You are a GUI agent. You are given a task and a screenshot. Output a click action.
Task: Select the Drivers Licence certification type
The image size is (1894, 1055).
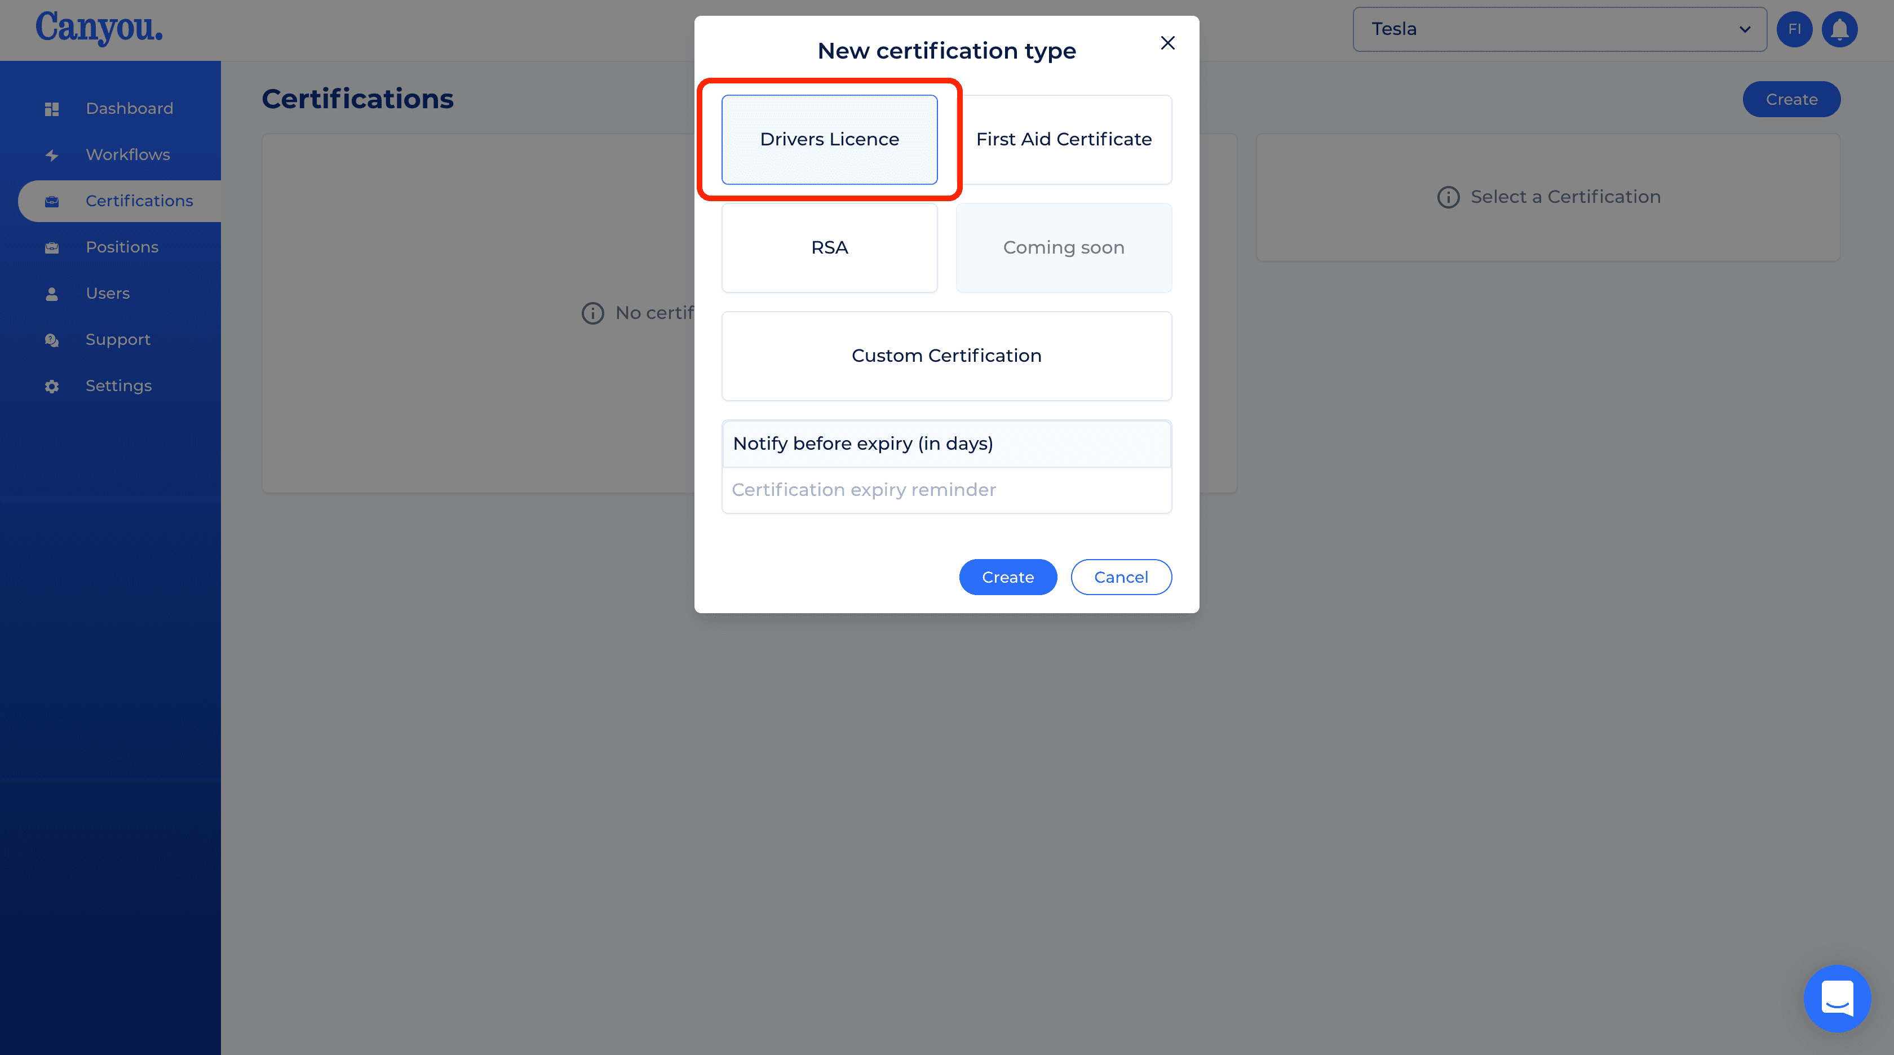click(829, 139)
